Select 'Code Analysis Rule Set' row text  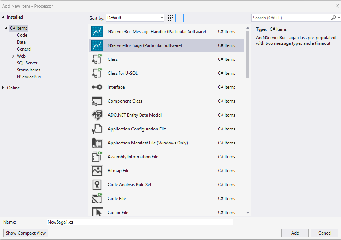point(129,185)
